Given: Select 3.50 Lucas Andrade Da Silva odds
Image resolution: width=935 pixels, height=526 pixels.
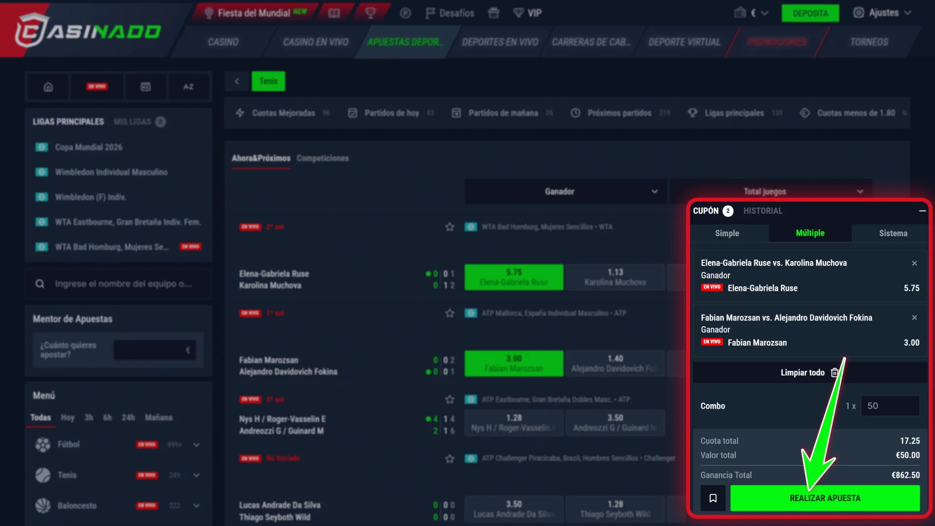Looking at the screenshot, I should coord(514,509).
